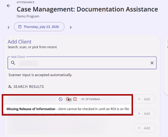
Task: Click the Missing Release of Information tooltip
Action: click(68, 109)
